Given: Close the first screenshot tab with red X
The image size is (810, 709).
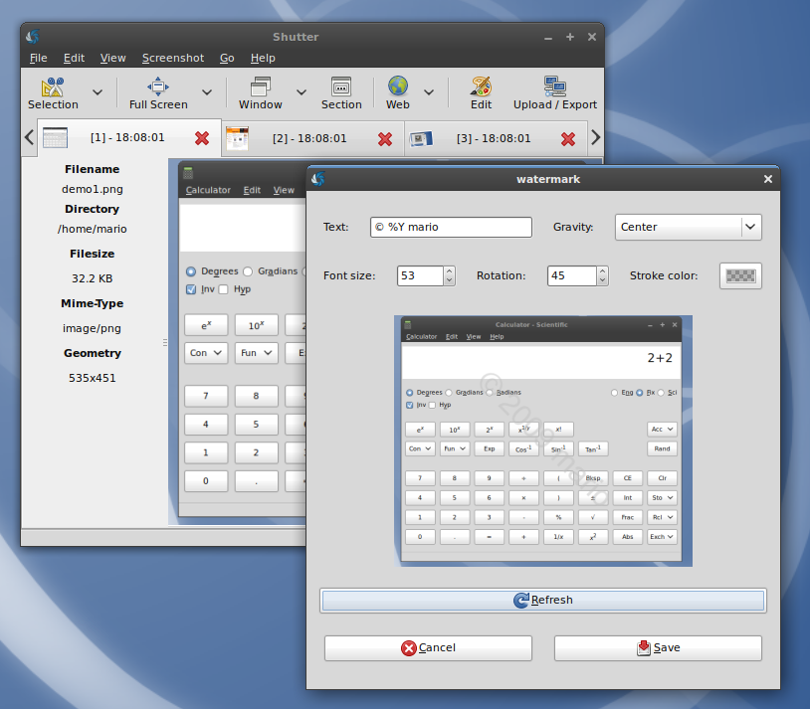Looking at the screenshot, I should click(202, 138).
